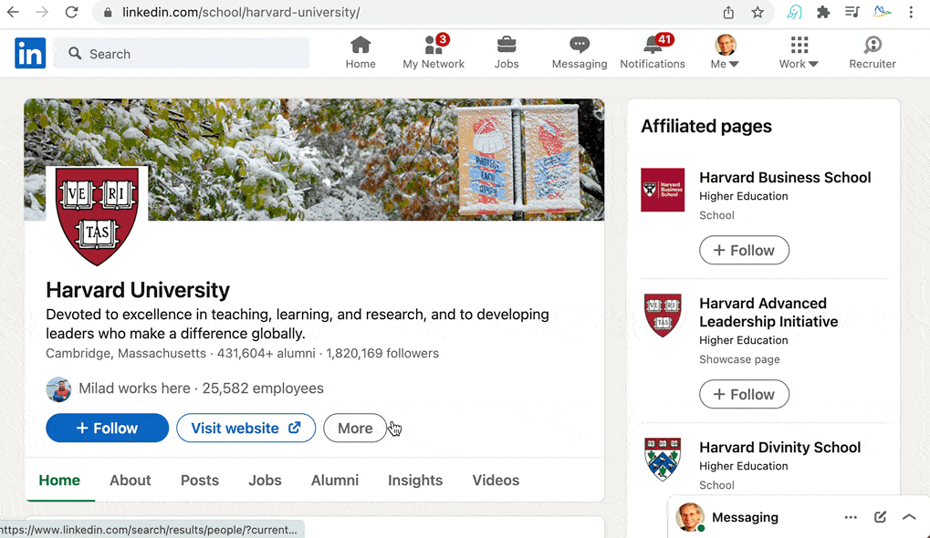Expand the Messaging panel with chevron
This screenshot has height=538, width=930.
click(x=909, y=517)
